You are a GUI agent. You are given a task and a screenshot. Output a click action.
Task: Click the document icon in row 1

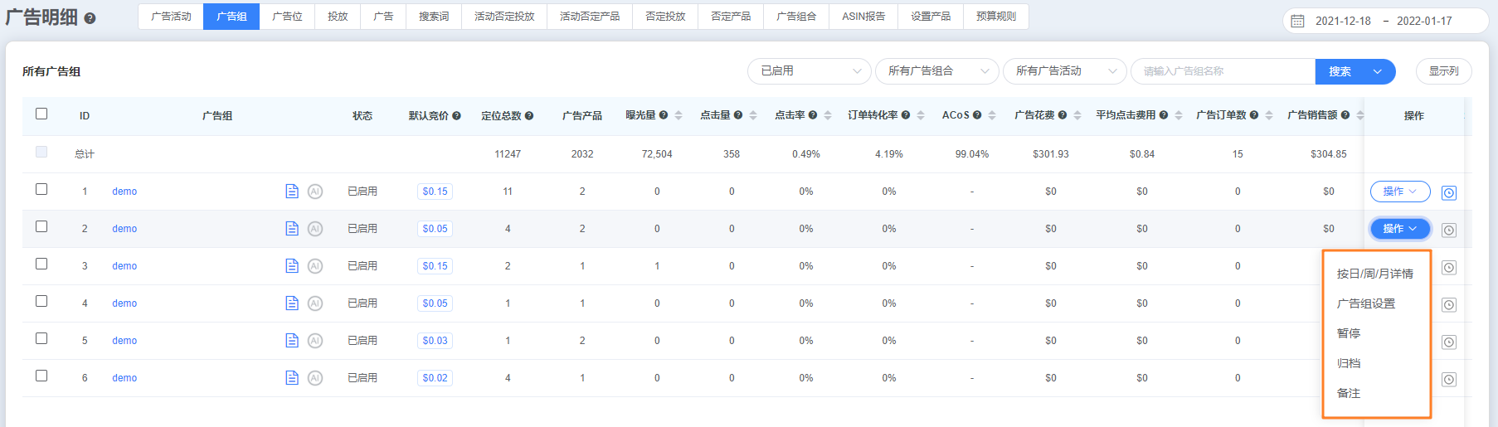(292, 192)
